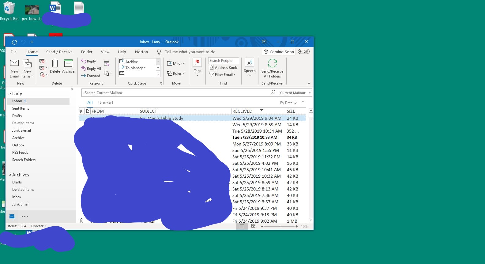The image size is (485, 264).
Task: Click the Tell me what you want lightbulb
Action: click(159, 52)
